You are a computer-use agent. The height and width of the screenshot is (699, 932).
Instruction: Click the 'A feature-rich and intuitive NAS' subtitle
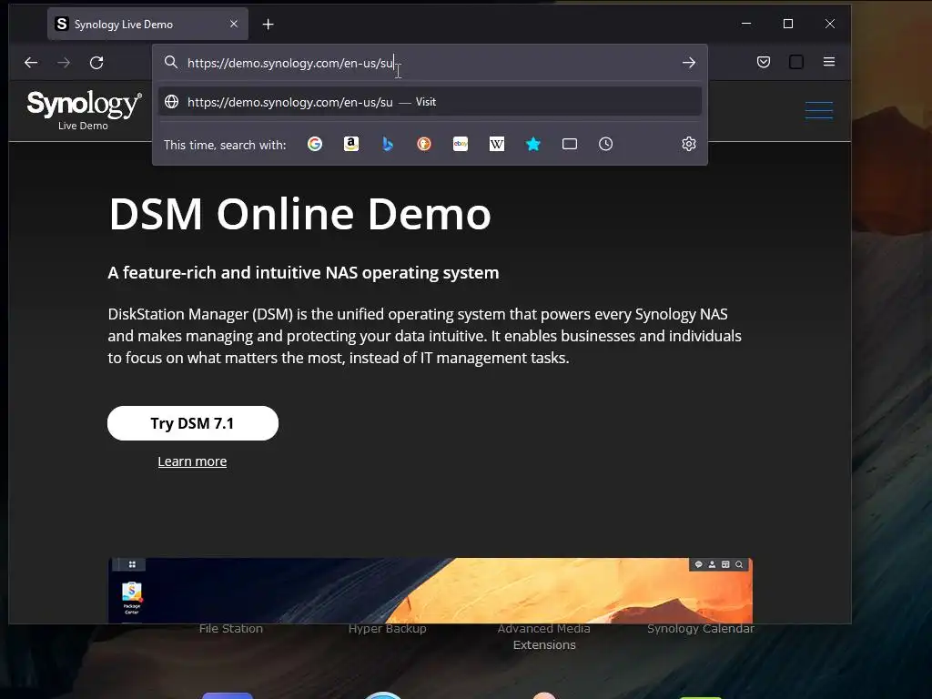click(304, 273)
